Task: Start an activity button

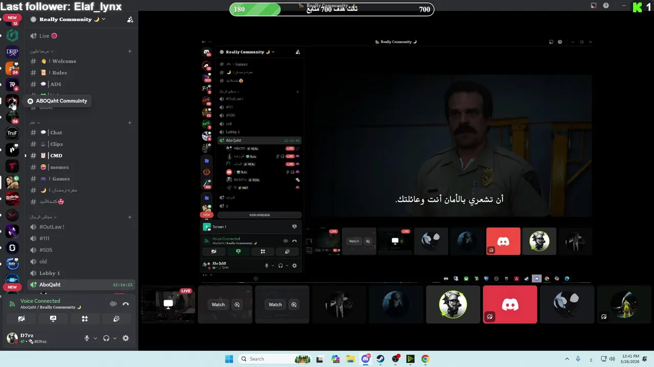Action: (x=85, y=319)
